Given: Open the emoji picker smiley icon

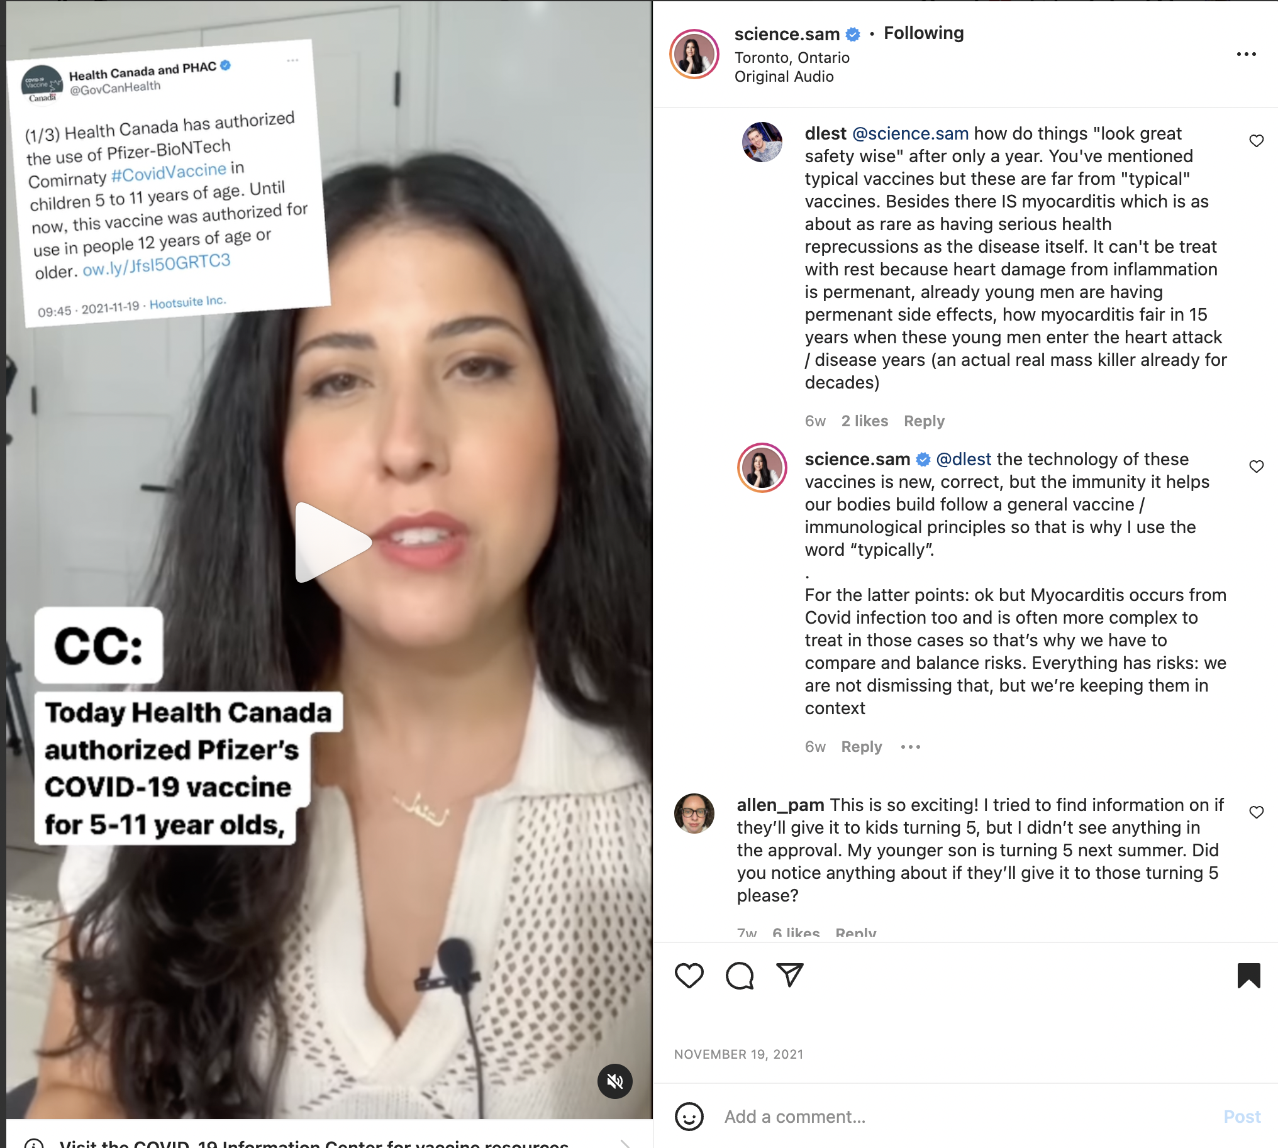Looking at the screenshot, I should (689, 1117).
